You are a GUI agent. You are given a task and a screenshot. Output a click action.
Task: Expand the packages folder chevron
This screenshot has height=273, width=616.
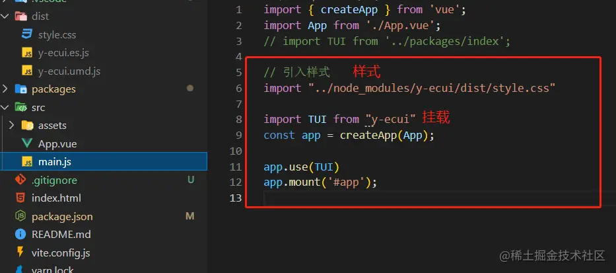(x=5, y=89)
